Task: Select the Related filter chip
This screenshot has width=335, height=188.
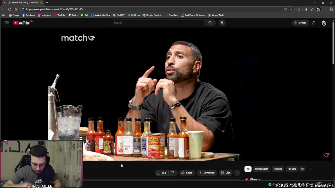Action: 278,169
